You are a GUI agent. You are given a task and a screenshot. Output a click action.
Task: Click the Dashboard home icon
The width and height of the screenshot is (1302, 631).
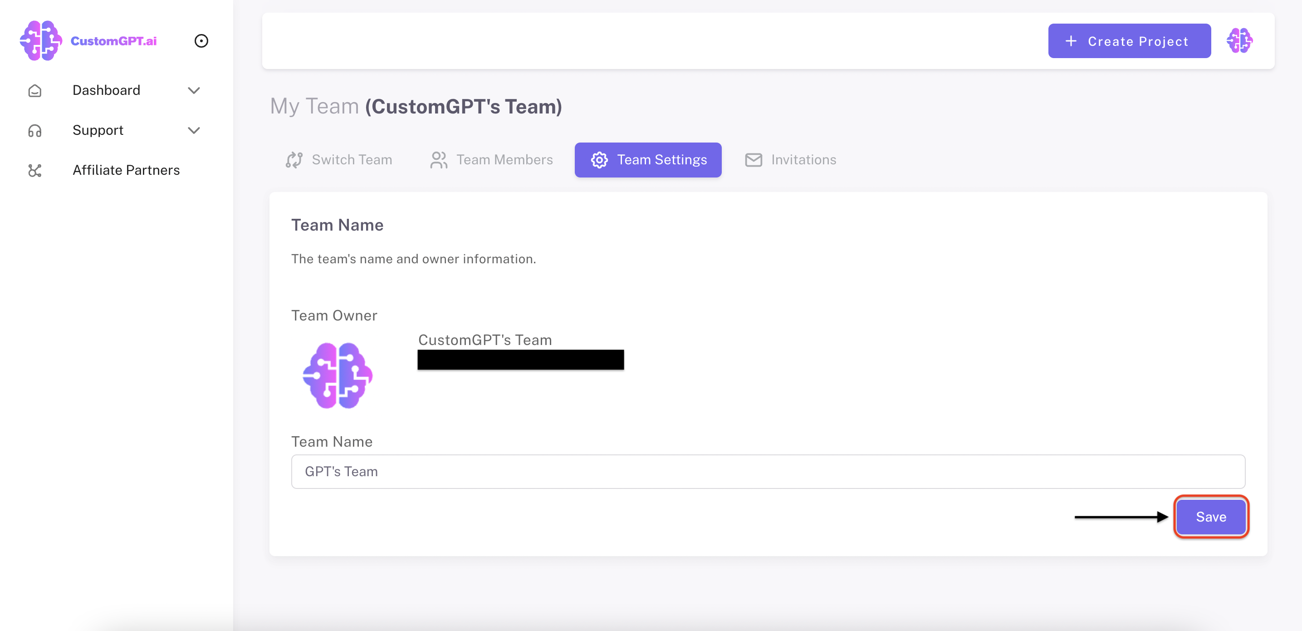click(x=35, y=90)
